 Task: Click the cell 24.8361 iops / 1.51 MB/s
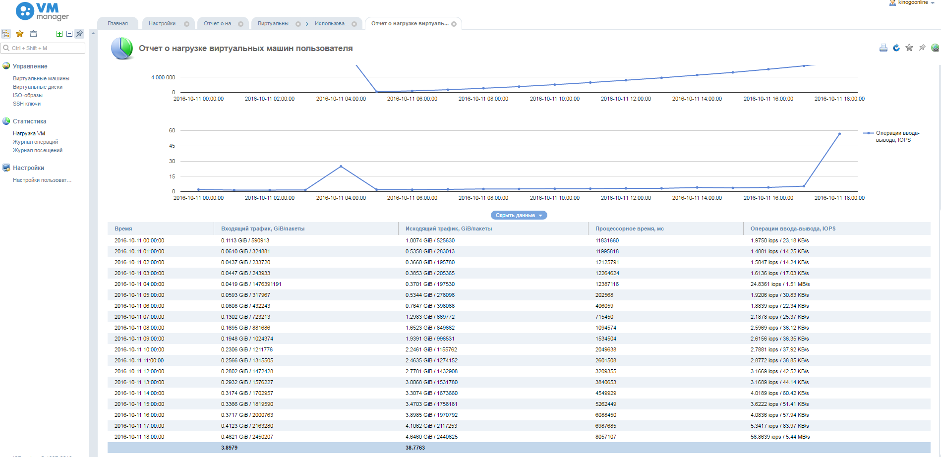coord(780,284)
